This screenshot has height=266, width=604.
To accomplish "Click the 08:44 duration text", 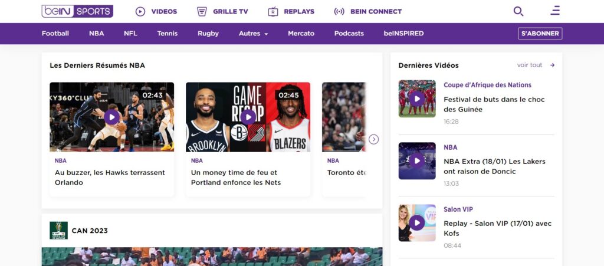I will coord(452,245).
